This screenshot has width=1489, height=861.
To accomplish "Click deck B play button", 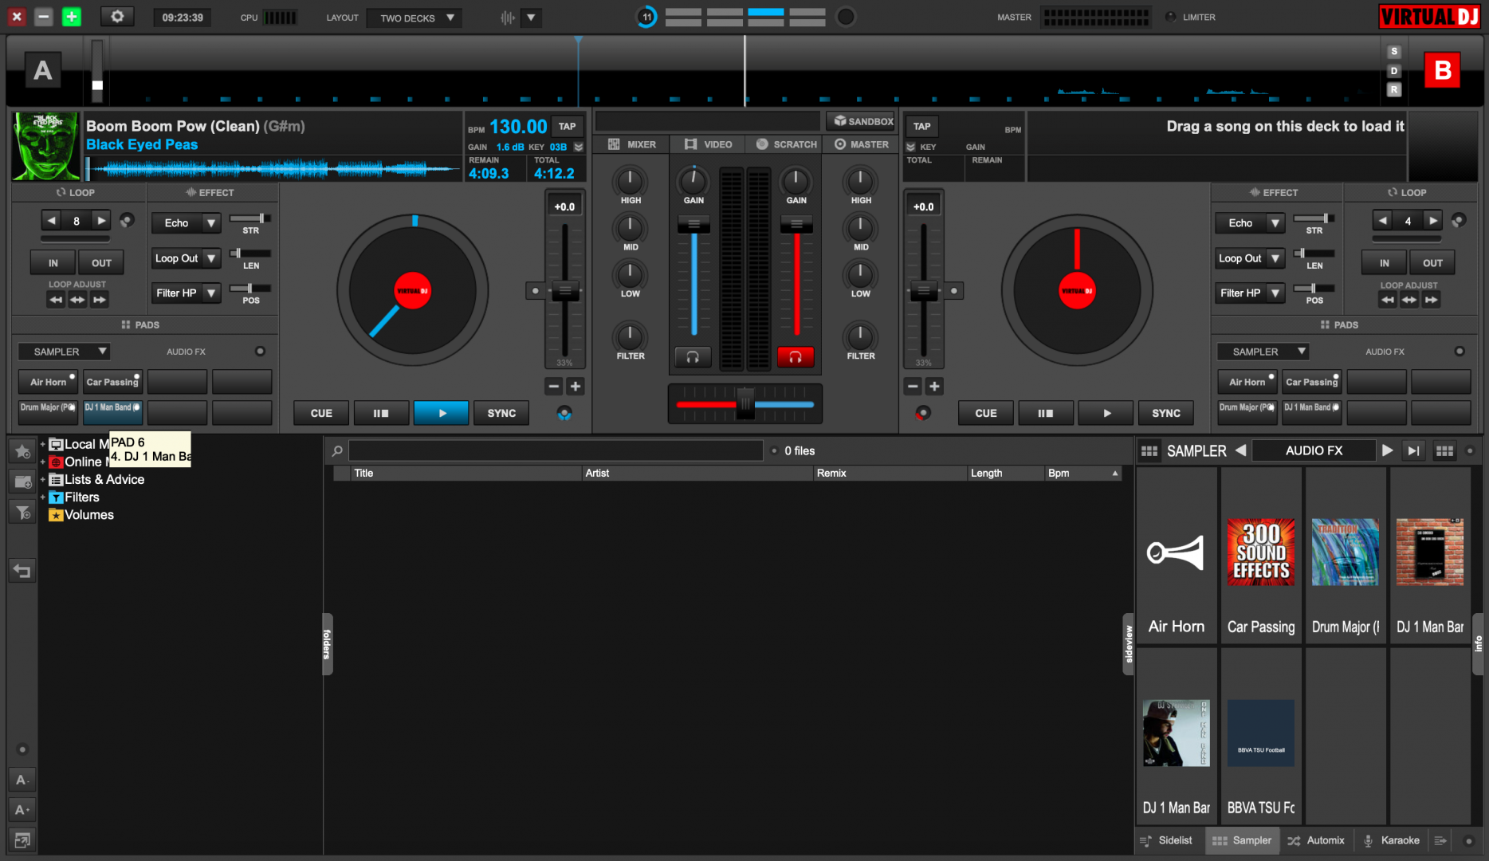I will pyautogui.click(x=1106, y=413).
